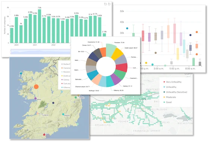Toggle Cork airport in the map legend
Viewport: 209px width, 142px height.
[x=66, y=84]
